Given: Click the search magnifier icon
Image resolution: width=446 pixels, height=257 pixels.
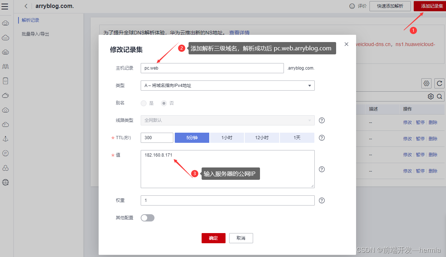Looking at the screenshot, I should tap(439, 96).
